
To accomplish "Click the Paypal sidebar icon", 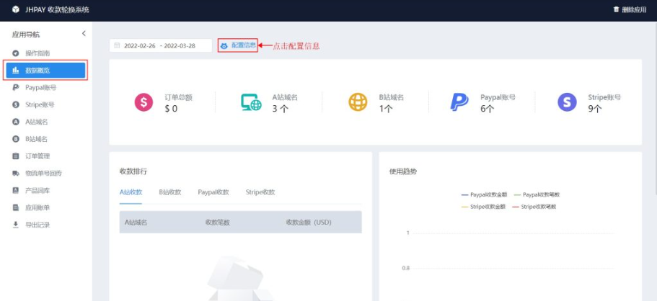I will point(15,88).
